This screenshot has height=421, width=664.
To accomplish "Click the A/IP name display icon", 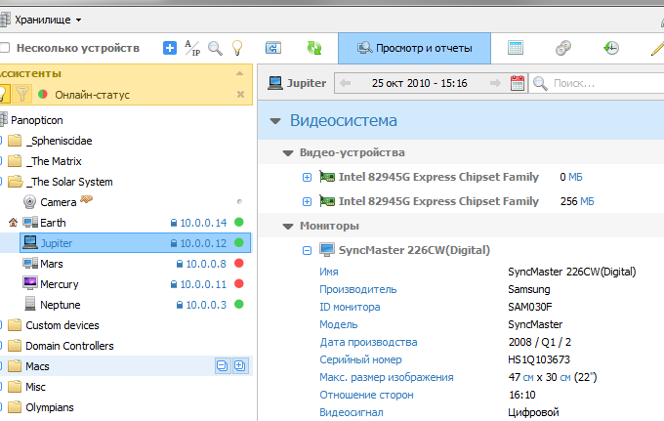I will click(192, 48).
